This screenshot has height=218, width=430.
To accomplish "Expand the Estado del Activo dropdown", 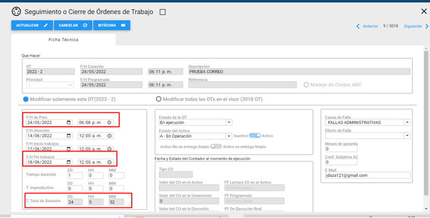I will pos(229,136).
